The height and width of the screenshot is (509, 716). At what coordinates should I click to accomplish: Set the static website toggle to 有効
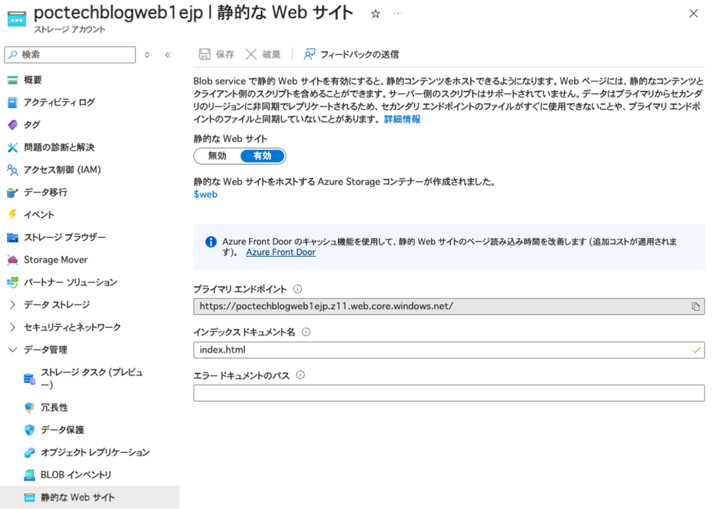coord(262,156)
